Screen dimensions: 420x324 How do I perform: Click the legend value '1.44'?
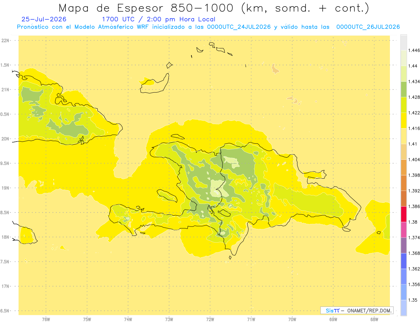point(413,66)
